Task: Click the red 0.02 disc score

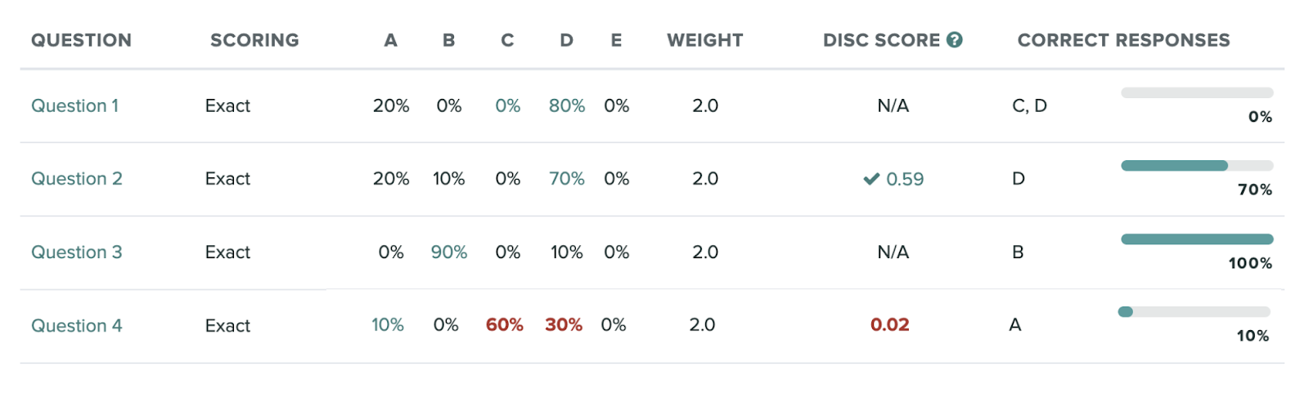Action: pos(890,324)
